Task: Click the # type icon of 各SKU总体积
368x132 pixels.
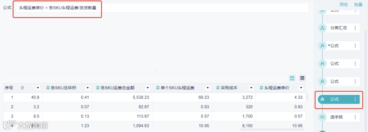Action: (48, 88)
